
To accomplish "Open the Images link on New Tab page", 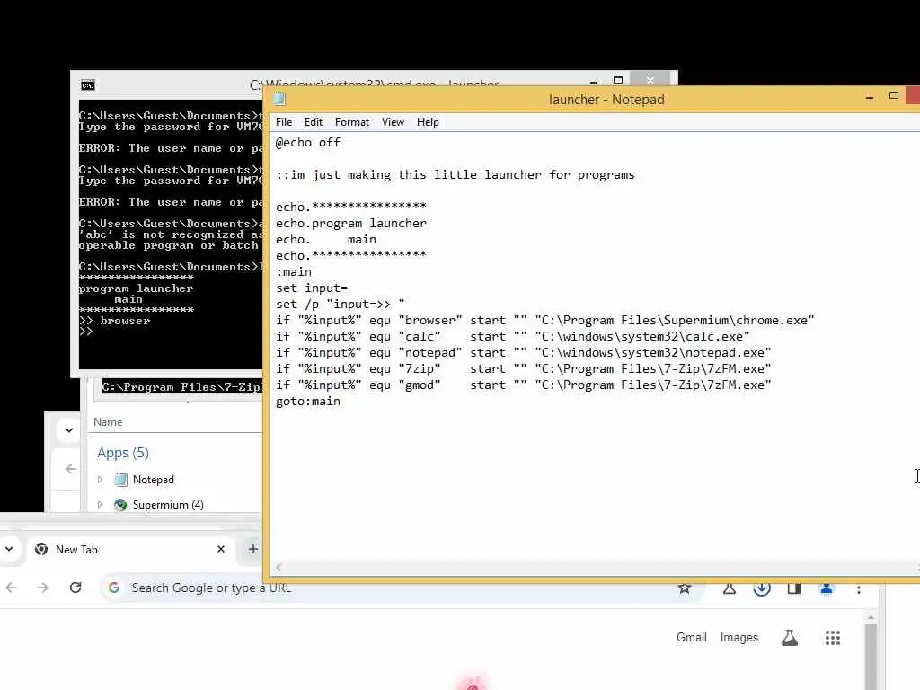I will pos(739,638).
